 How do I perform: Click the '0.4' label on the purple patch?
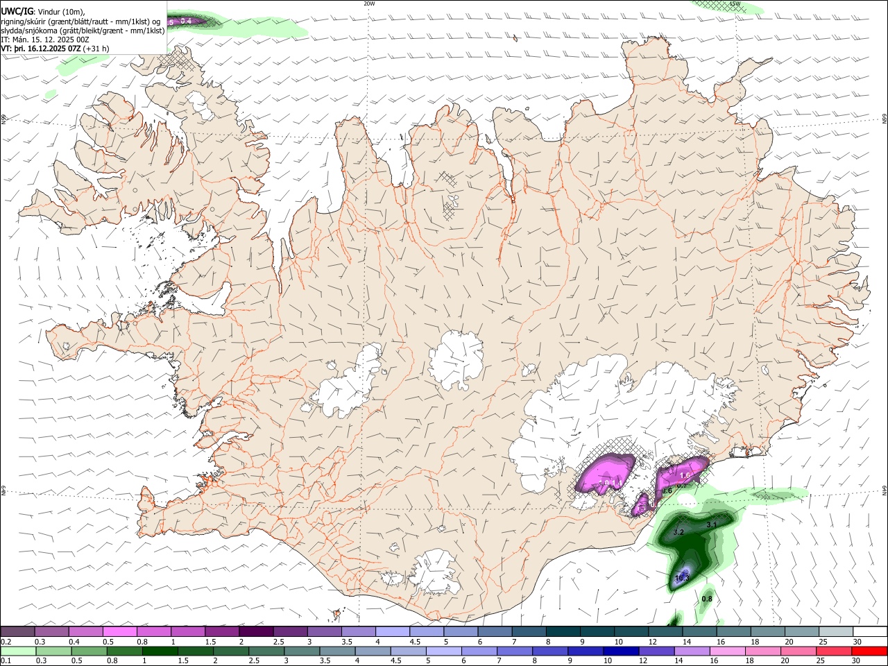pos(186,21)
